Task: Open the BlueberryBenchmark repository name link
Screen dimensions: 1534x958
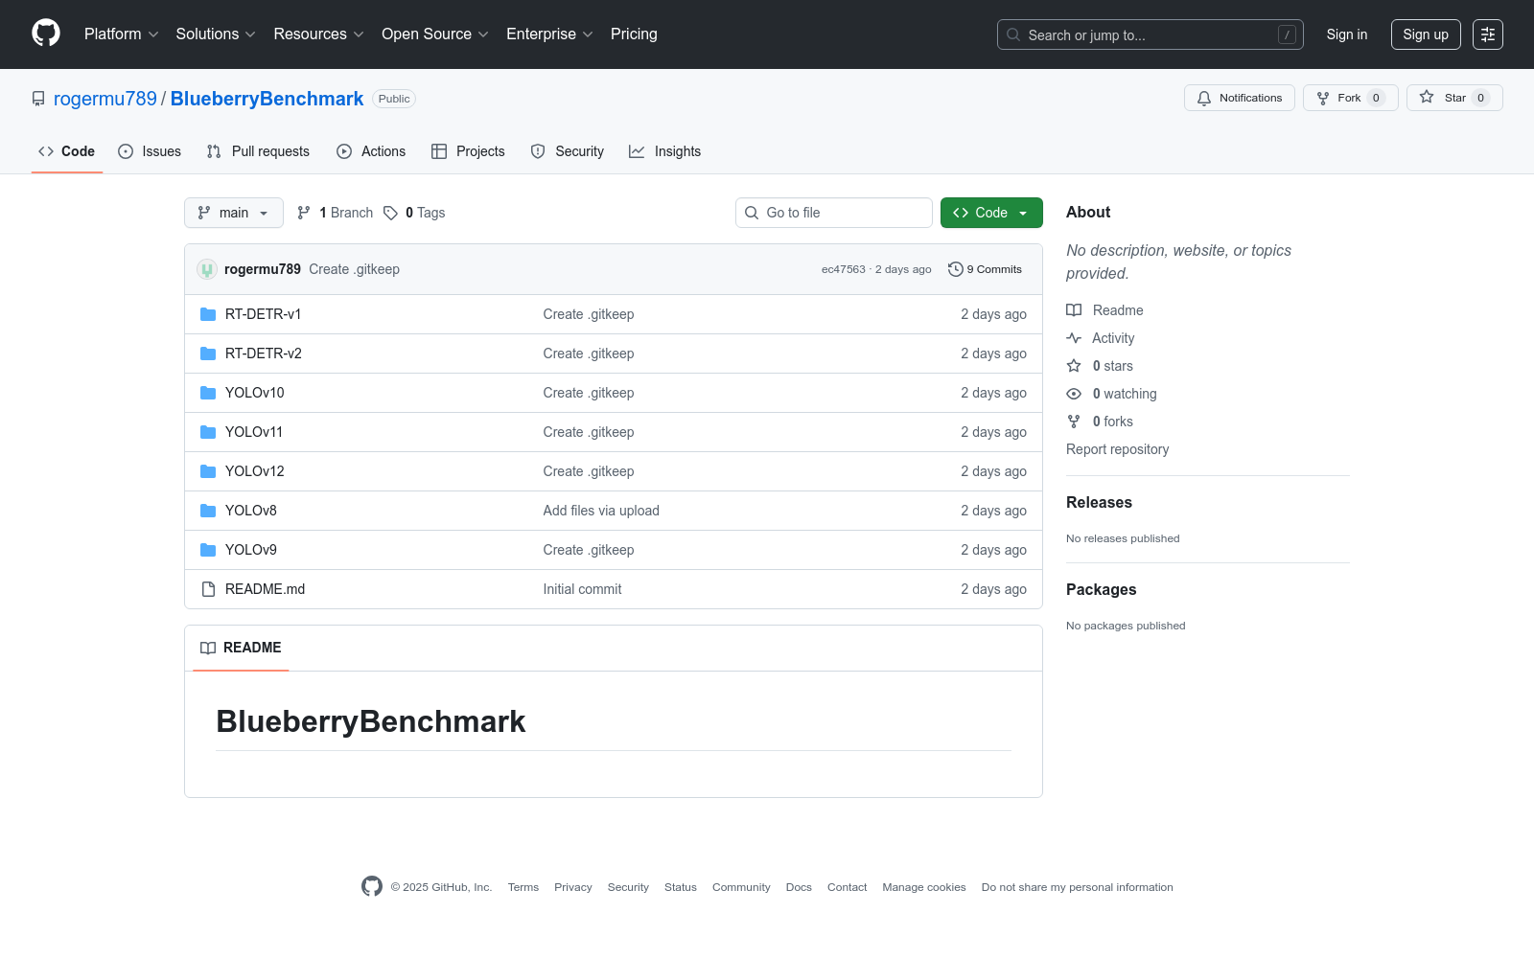Action: click(267, 99)
